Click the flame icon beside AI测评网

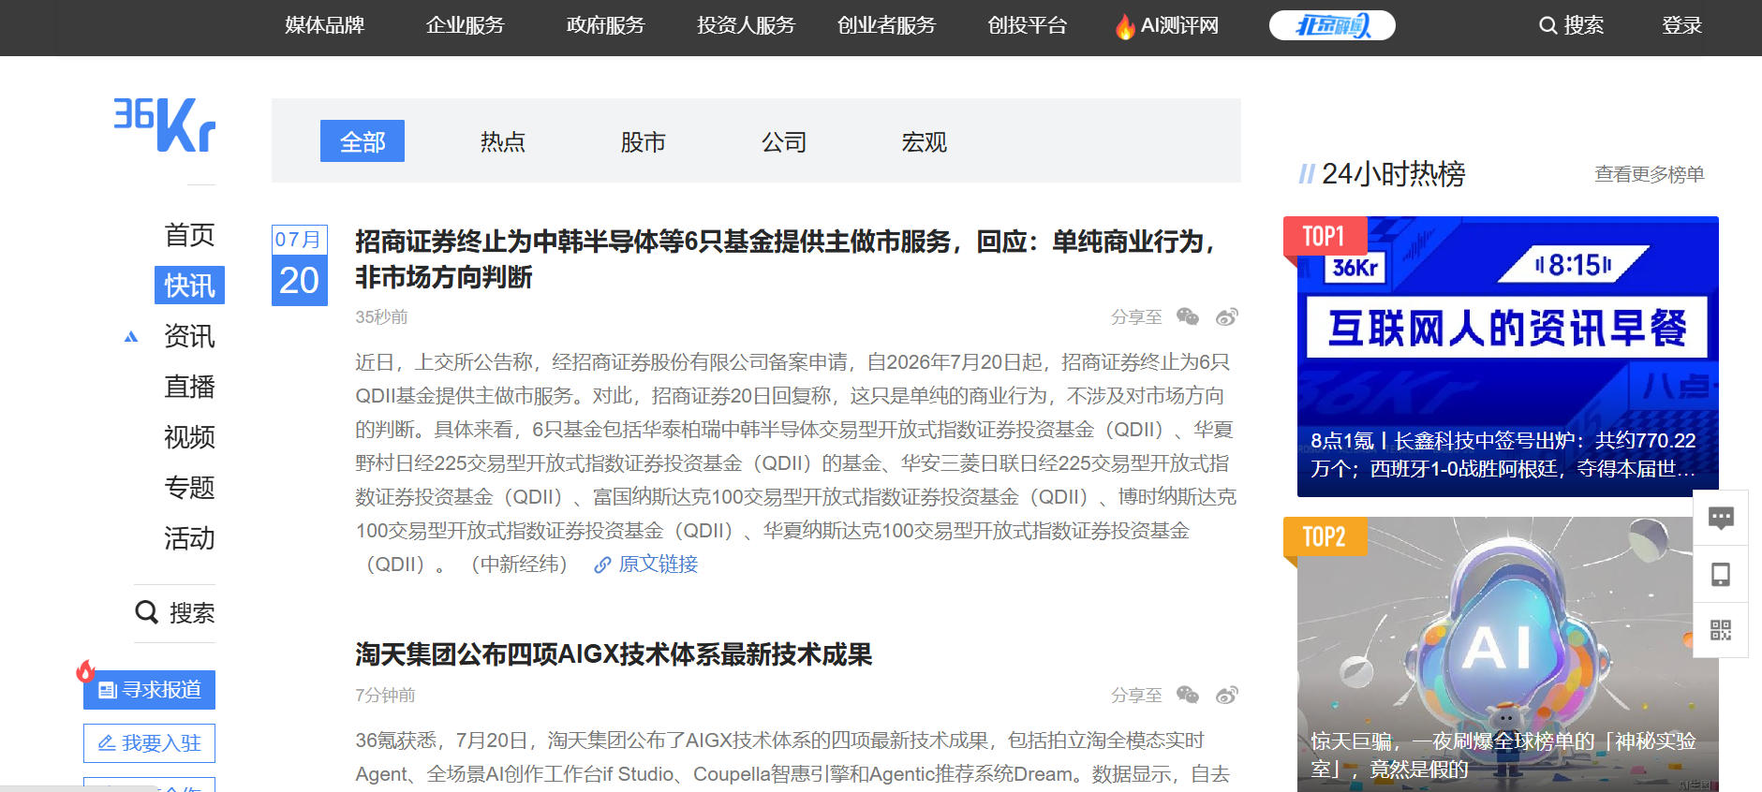click(x=1125, y=26)
